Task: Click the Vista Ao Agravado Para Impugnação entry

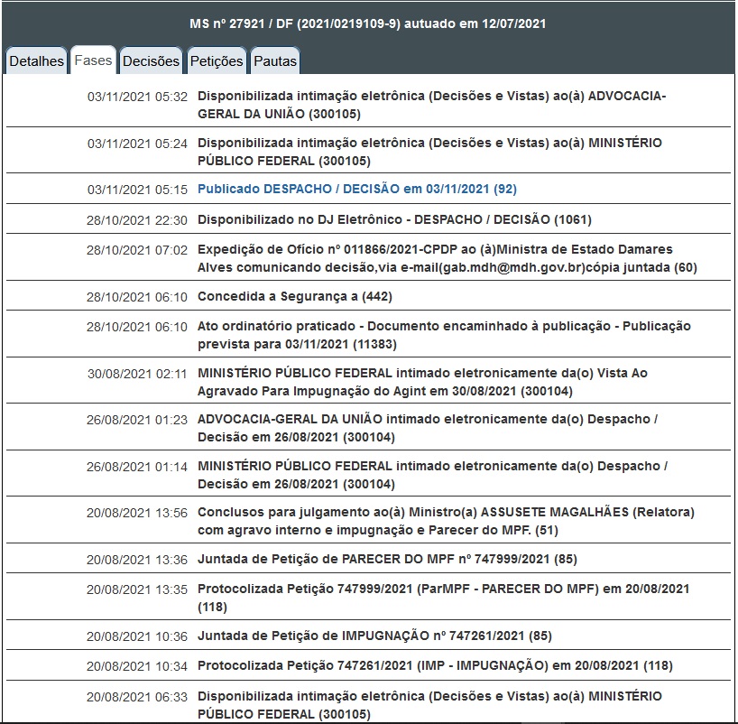Action: (x=422, y=382)
